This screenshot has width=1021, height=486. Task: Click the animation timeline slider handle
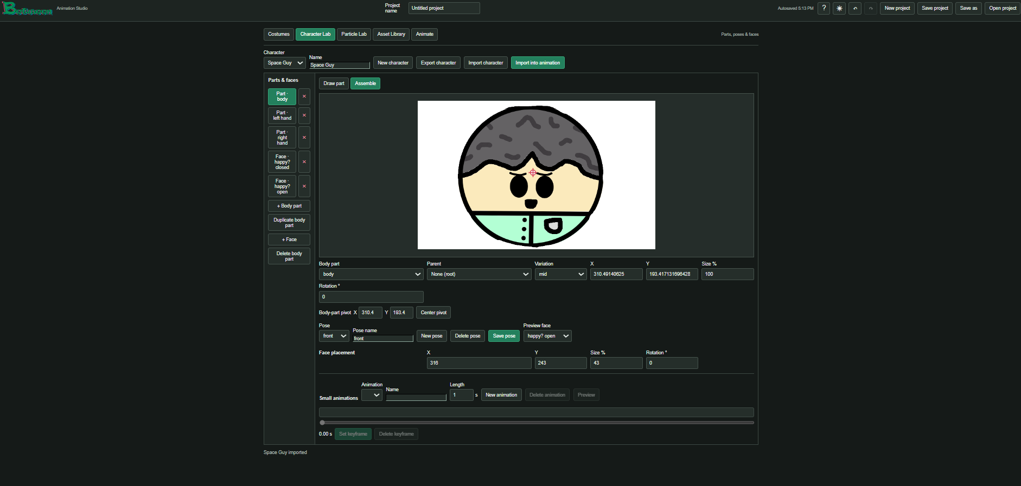(322, 423)
